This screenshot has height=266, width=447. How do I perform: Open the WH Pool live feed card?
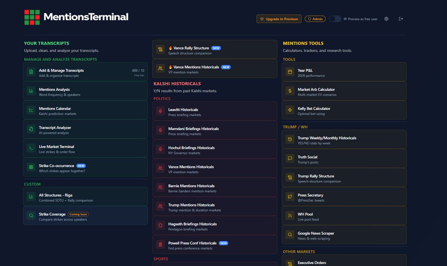344,216
